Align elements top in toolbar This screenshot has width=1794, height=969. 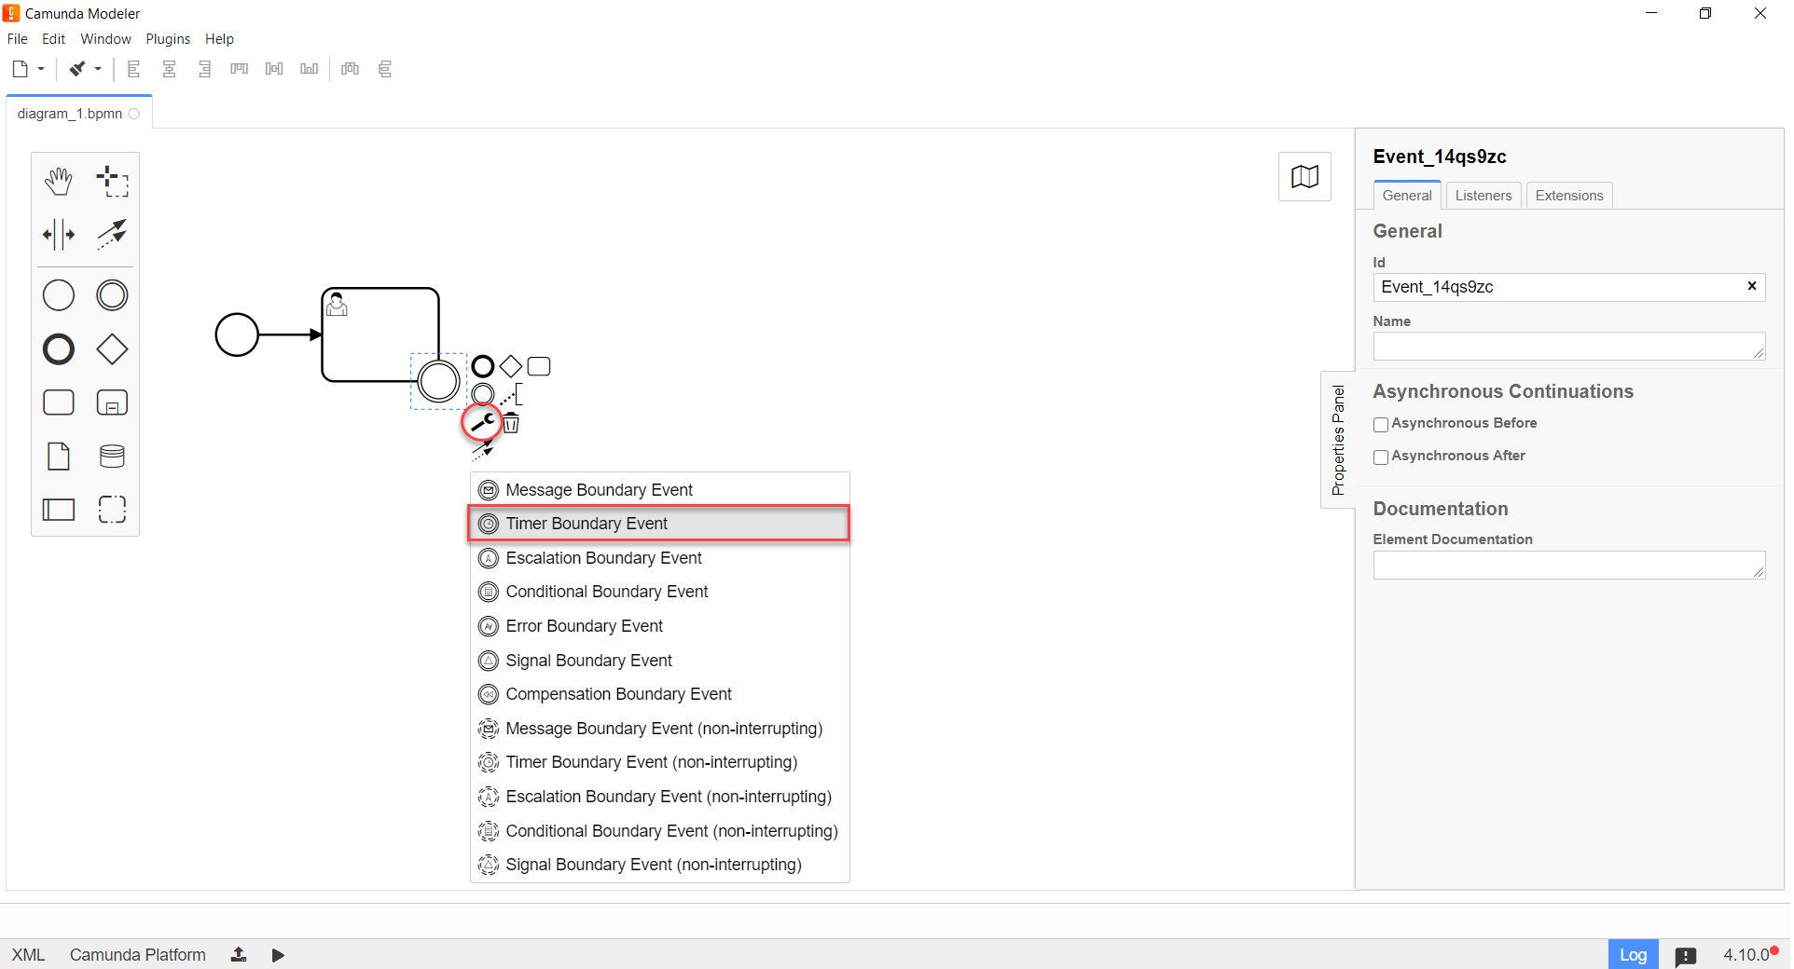tap(240, 69)
